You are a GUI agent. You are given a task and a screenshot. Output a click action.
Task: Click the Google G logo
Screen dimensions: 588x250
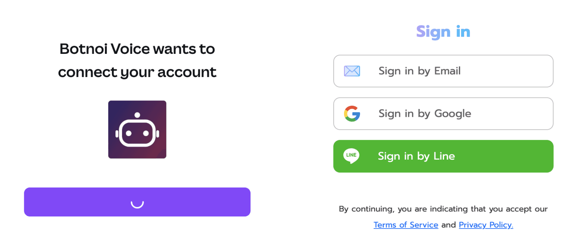pyautogui.click(x=352, y=114)
